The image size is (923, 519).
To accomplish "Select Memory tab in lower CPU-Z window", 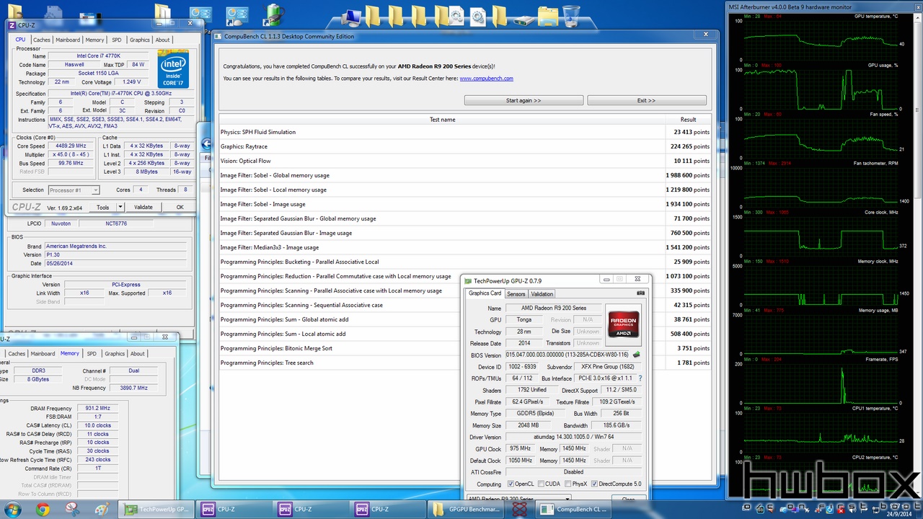I will (70, 354).
